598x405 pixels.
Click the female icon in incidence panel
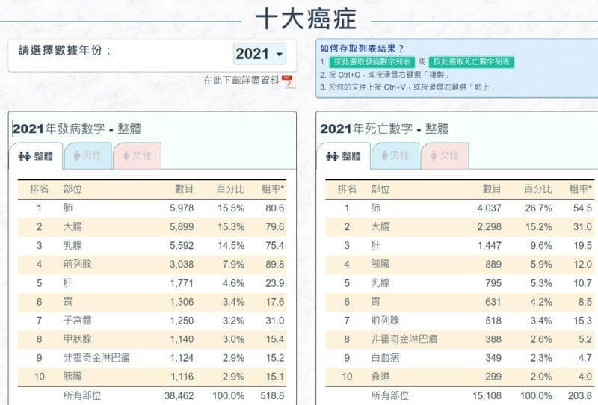click(x=126, y=155)
